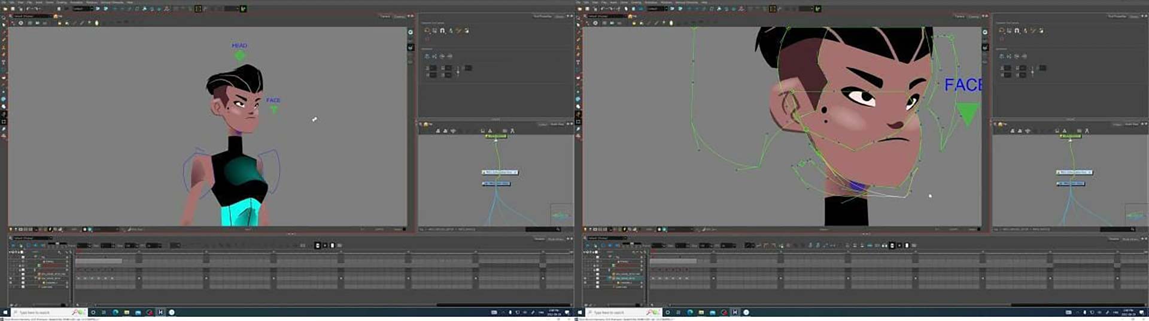Click the search field in right Node View footer
The image size is (1149, 321).
1117,229
